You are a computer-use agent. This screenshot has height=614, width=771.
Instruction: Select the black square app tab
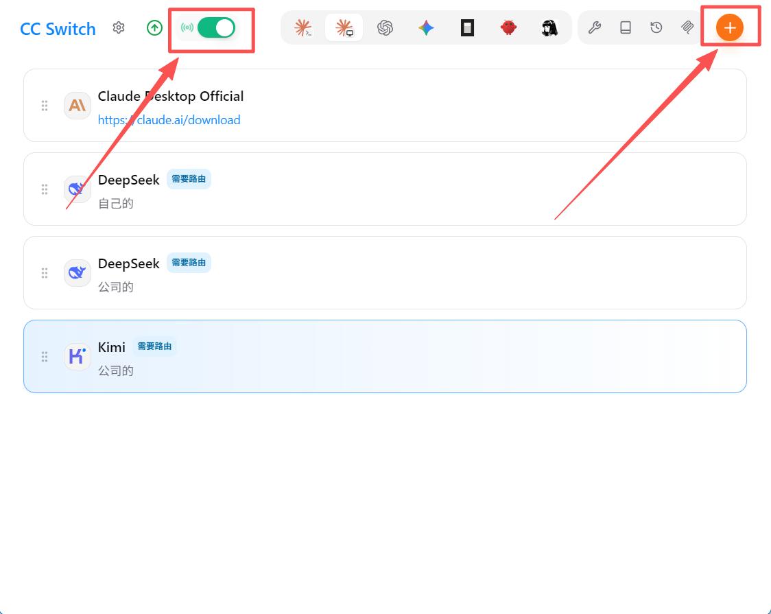pos(467,27)
